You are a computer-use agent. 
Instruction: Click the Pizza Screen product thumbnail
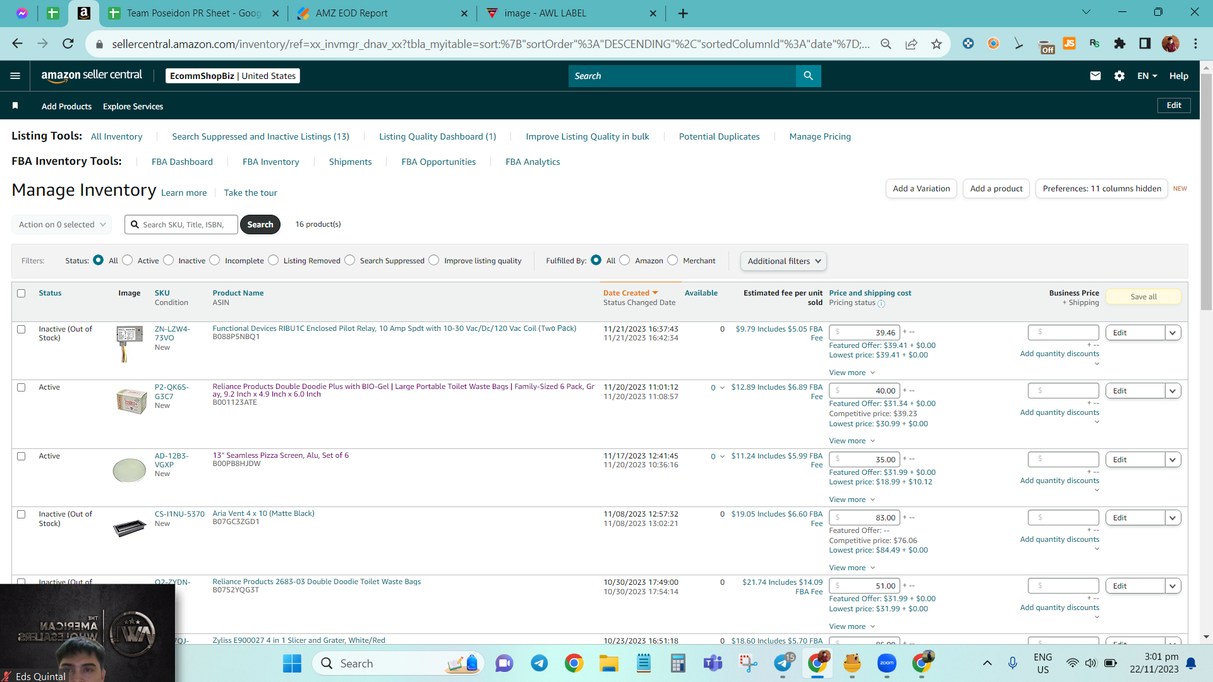tap(130, 470)
